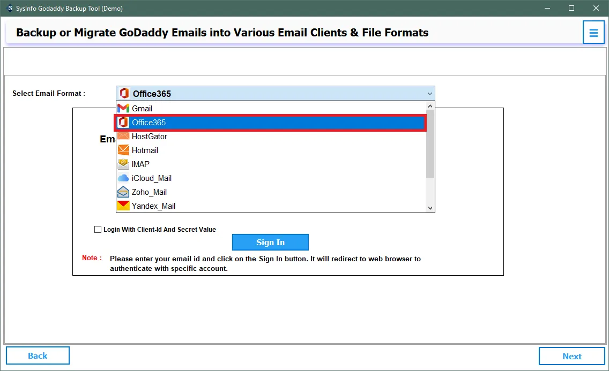Pick iCloud_Mail from the list
Screen dimensions: 609x371
(271, 178)
